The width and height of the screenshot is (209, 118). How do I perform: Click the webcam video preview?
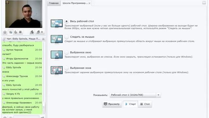[x=24, y=14]
